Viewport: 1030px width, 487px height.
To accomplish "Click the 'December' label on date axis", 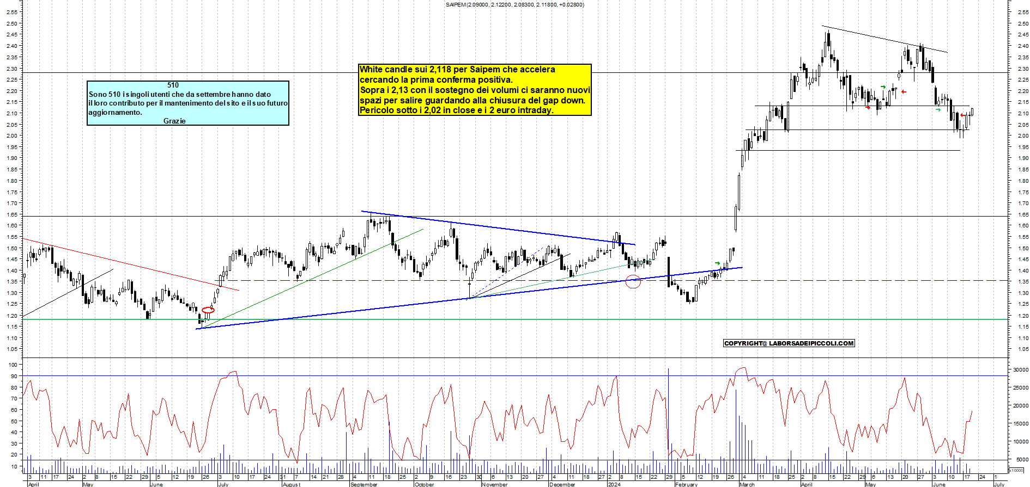I will tap(562, 484).
